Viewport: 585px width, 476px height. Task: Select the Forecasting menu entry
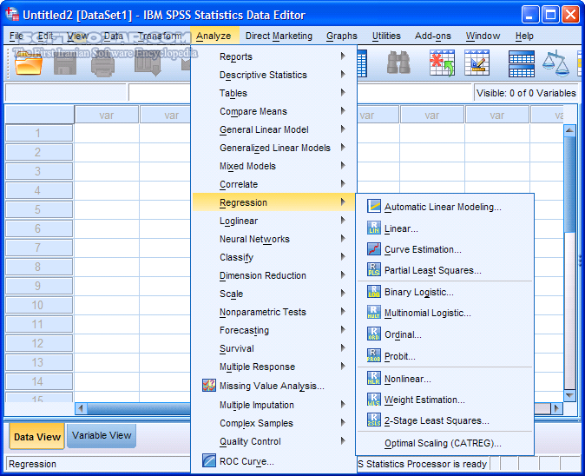[x=274, y=330]
